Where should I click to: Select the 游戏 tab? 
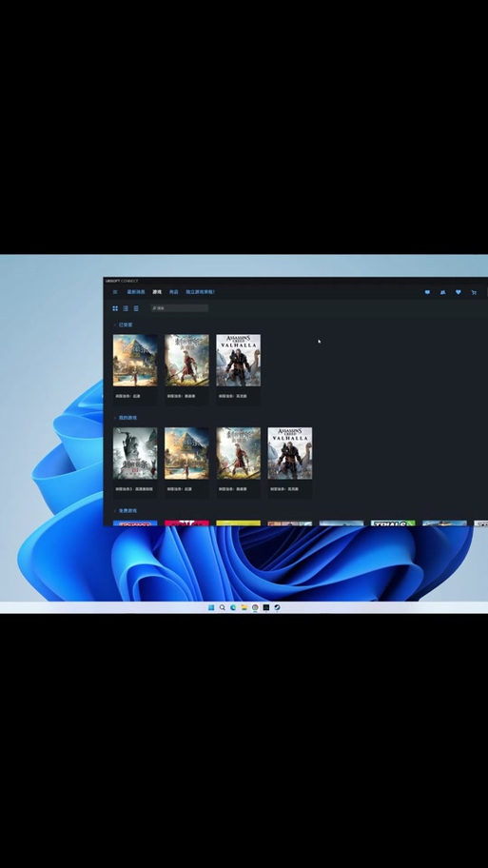pos(157,292)
